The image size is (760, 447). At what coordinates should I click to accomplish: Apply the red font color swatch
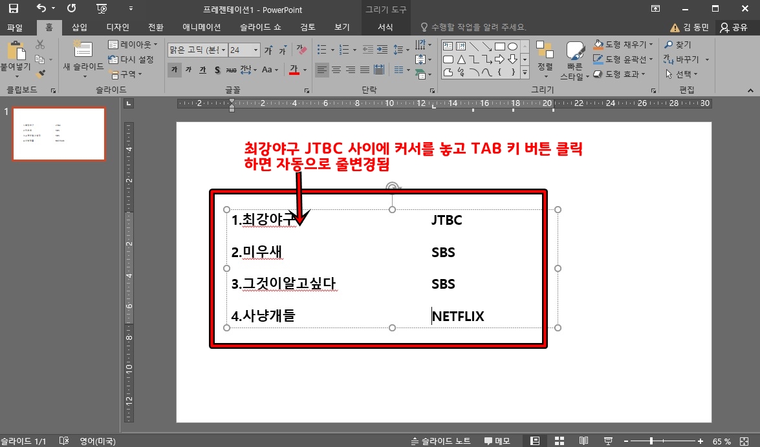(x=294, y=70)
